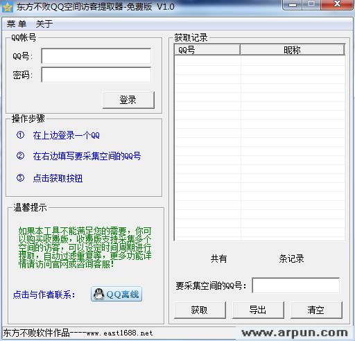355x341 pixels.
Task: Close the window with the X button
Action: click(x=337, y=4)
